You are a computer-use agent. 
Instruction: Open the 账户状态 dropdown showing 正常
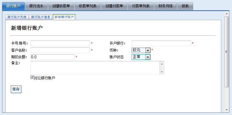tap(141, 57)
